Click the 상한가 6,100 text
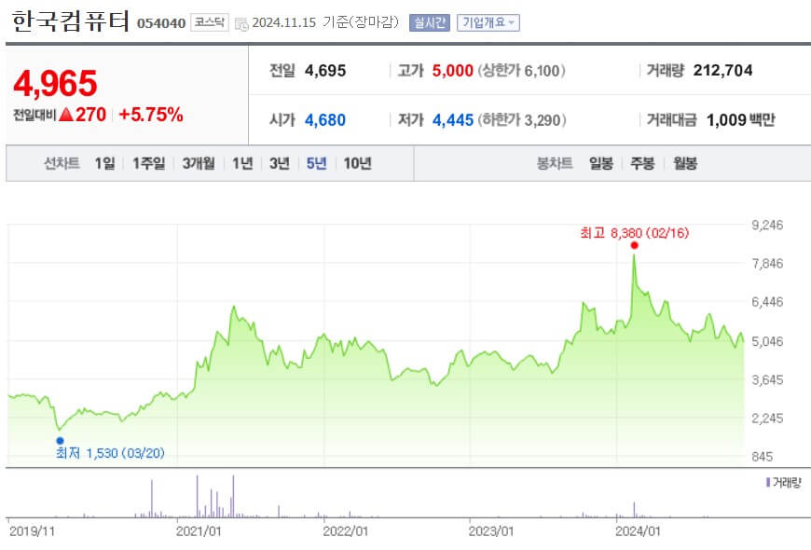The width and height of the screenshot is (811, 550). (x=521, y=70)
